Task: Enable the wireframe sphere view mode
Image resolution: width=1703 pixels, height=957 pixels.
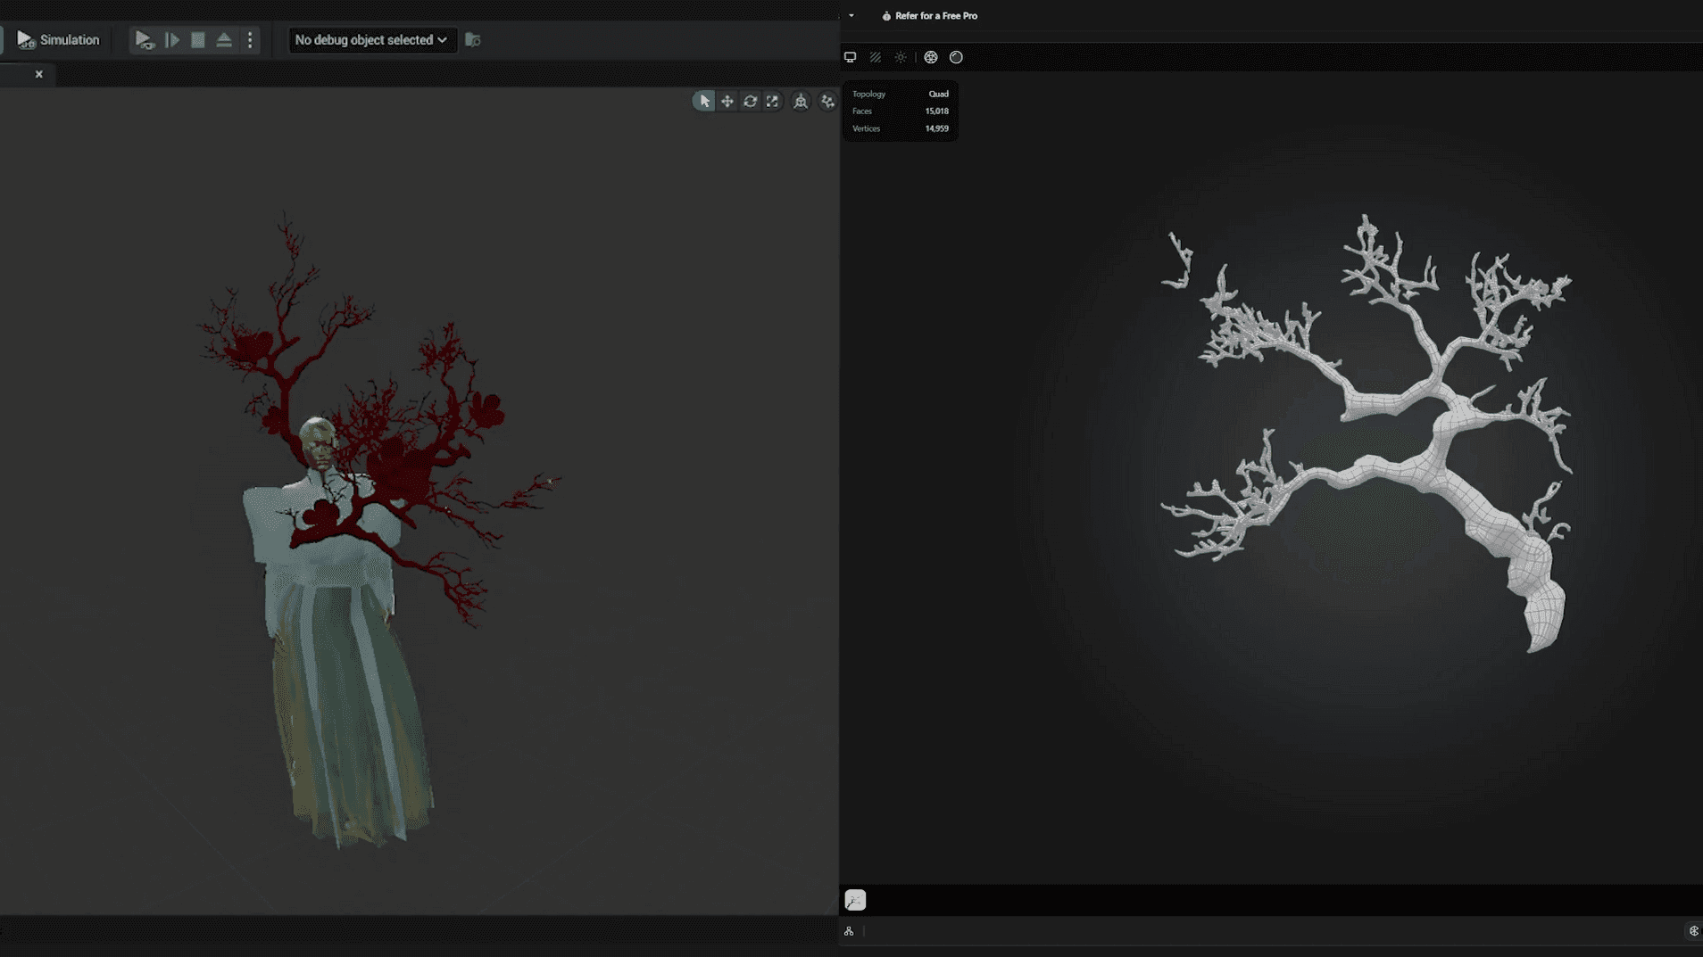Action: tap(931, 57)
